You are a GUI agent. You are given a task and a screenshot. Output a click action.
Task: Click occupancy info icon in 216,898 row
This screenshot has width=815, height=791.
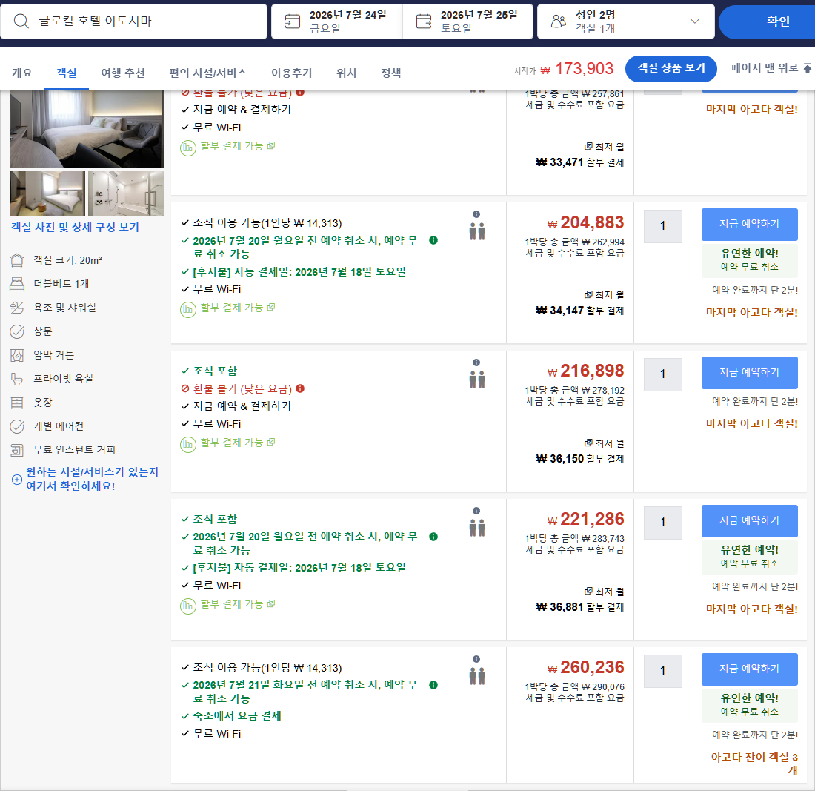click(476, 363)
